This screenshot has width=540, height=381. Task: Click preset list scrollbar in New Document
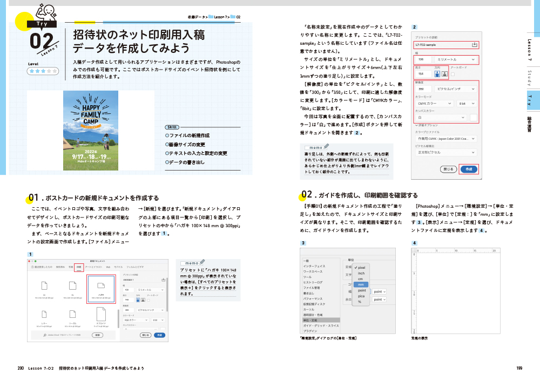pos(118,319)
